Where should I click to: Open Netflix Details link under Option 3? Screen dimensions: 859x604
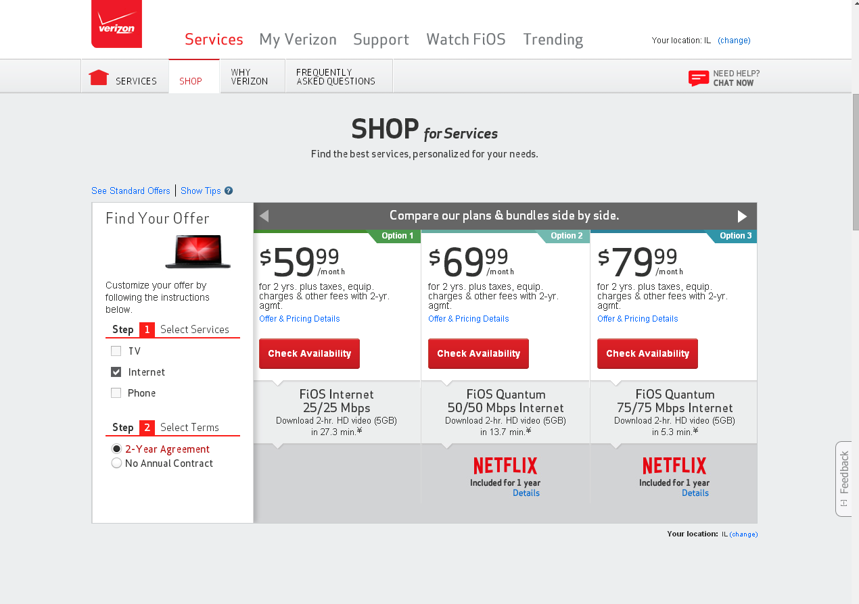click(x=695, y=493)
